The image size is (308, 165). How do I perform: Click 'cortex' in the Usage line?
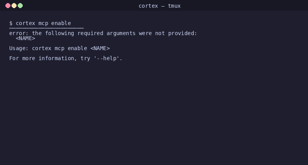(42, 48)
